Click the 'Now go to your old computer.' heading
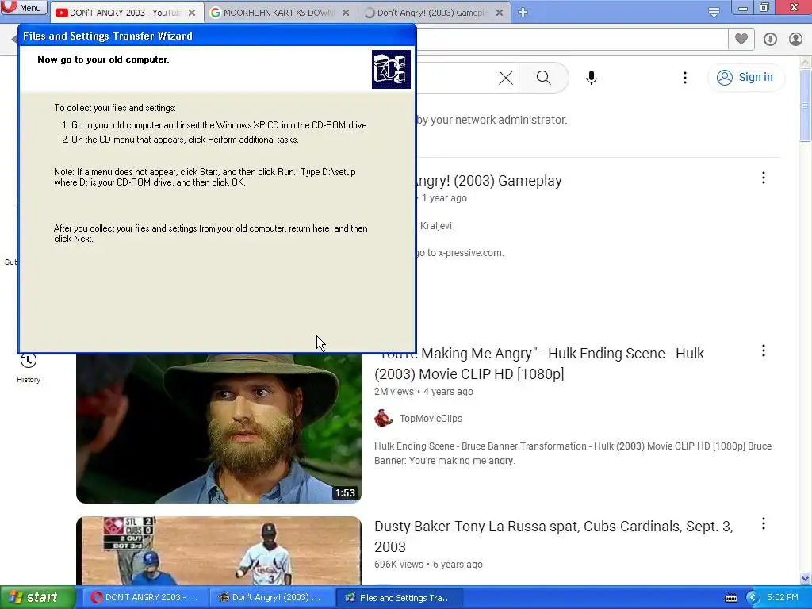 pos(103,59)
